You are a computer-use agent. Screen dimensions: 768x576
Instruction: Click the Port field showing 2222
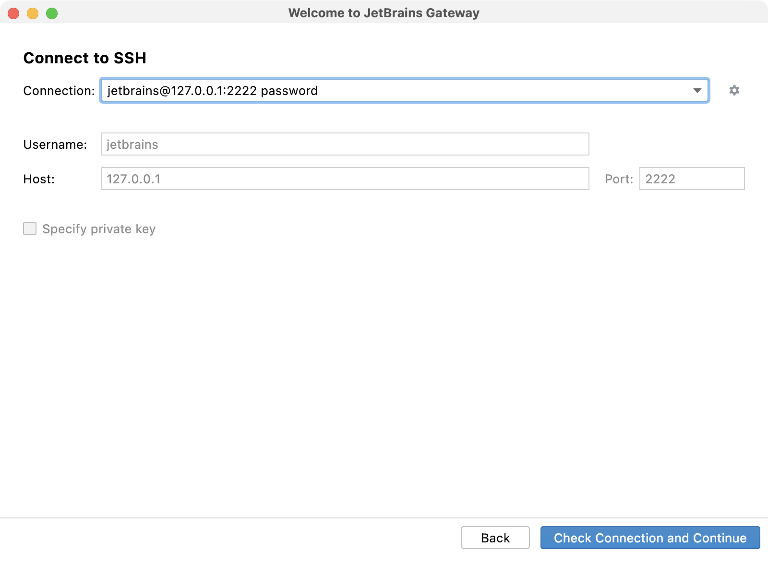click(692, 179)
